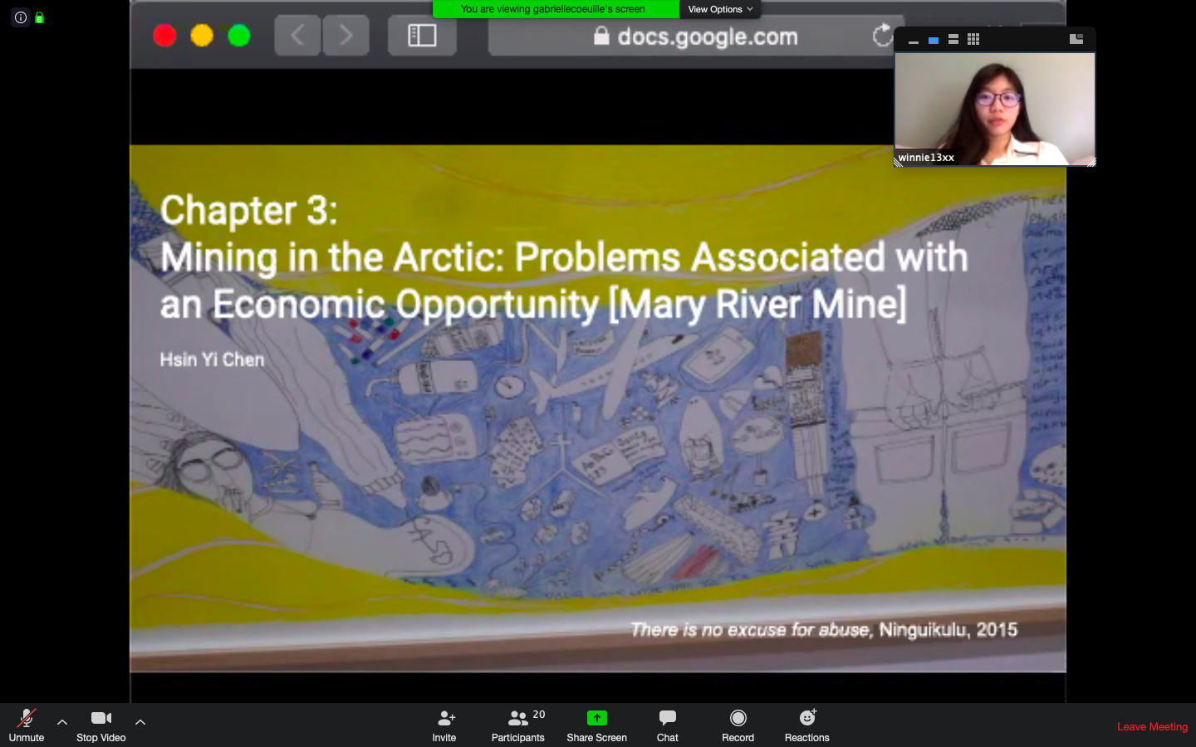This screenshot has height=747, width=1196.
Task: Open the meeting information icon
Action: pyautogui.click(x=21, y=17)
